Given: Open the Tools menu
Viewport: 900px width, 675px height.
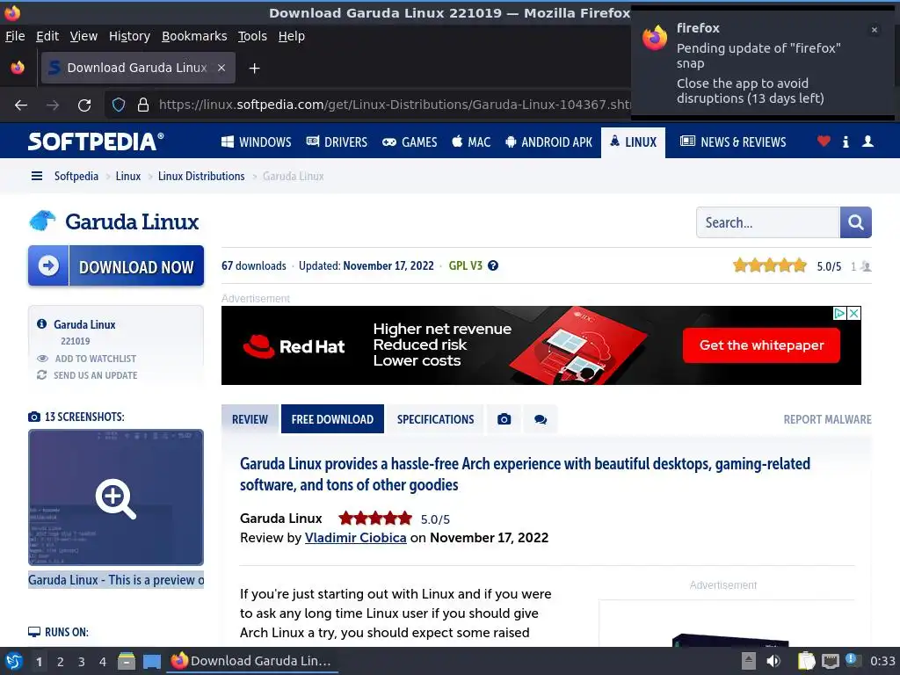Looking at the screenshot, I should click(252, 36).
